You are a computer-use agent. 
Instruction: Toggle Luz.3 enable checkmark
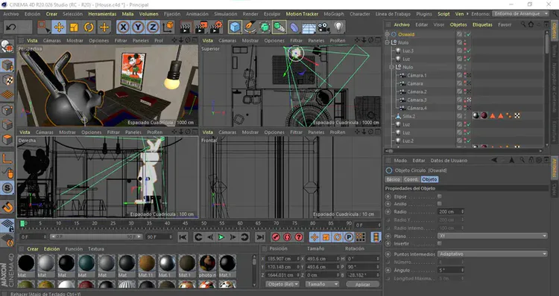[x=469, y=51]
